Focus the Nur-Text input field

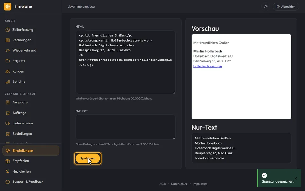125,127
